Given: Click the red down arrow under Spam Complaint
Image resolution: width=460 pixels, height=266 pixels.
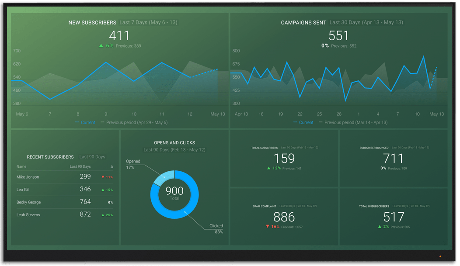Looking at the screenshot, I should click(268, 227).
